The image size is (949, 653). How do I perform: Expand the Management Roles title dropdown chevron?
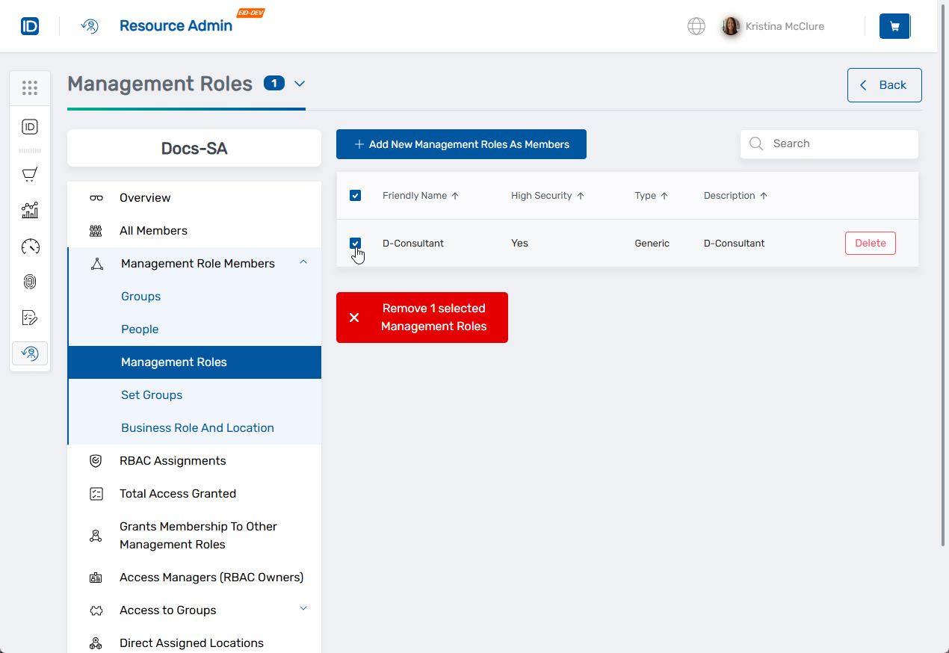tap(300, 84)
